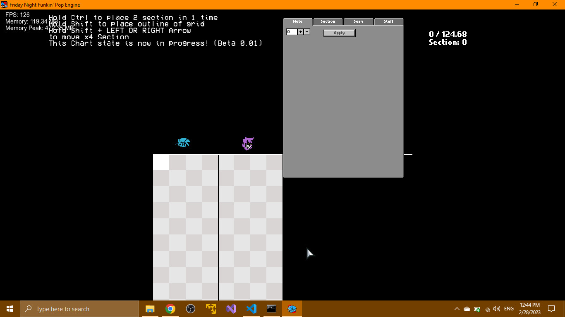The image size is (565, 317).
Task: Switch to the Section tab
Action: [328, 21]
